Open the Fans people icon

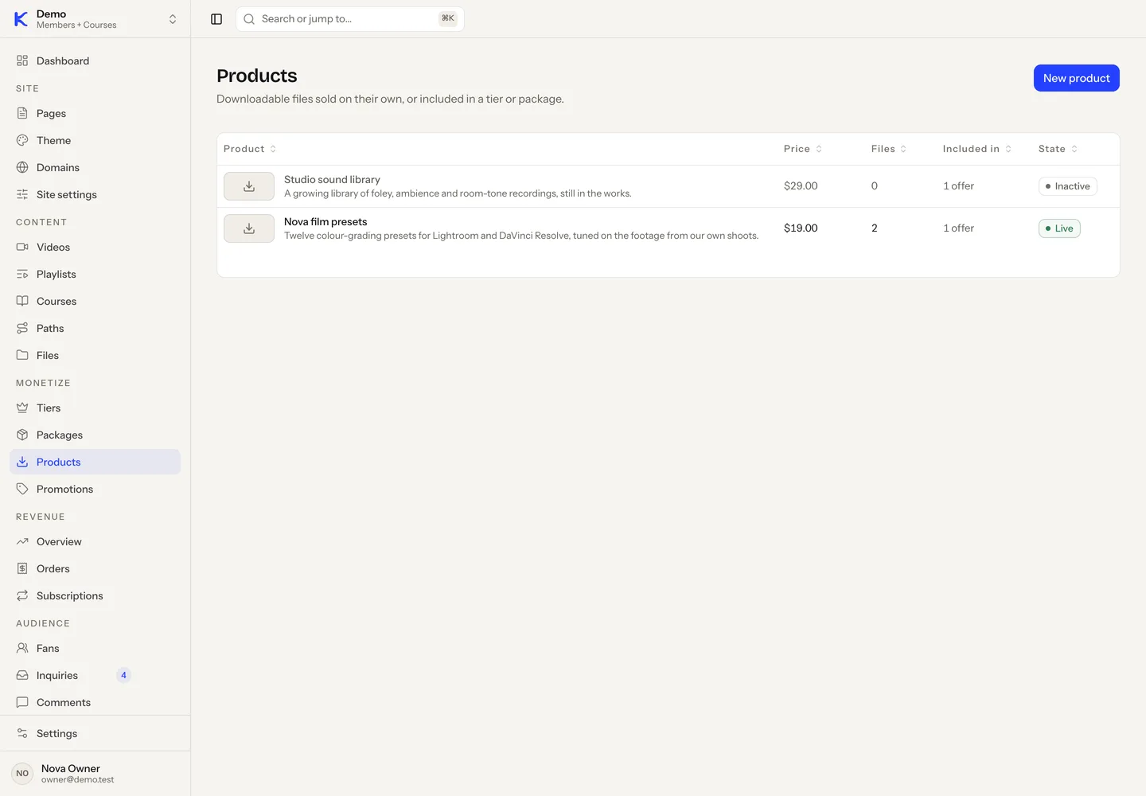click(22, 648)
